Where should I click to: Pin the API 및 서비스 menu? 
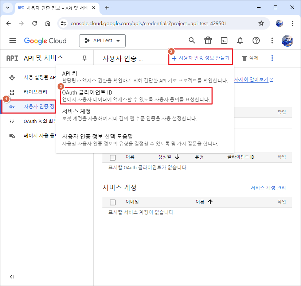coord(85,58)
